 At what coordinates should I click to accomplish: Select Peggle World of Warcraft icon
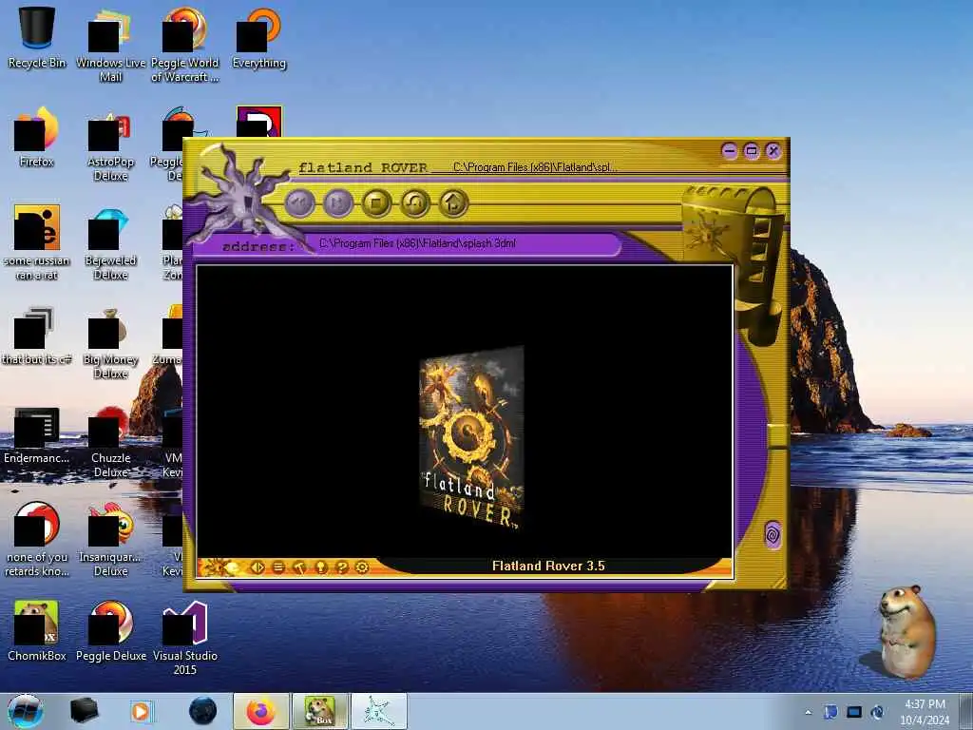pos(185,46)
